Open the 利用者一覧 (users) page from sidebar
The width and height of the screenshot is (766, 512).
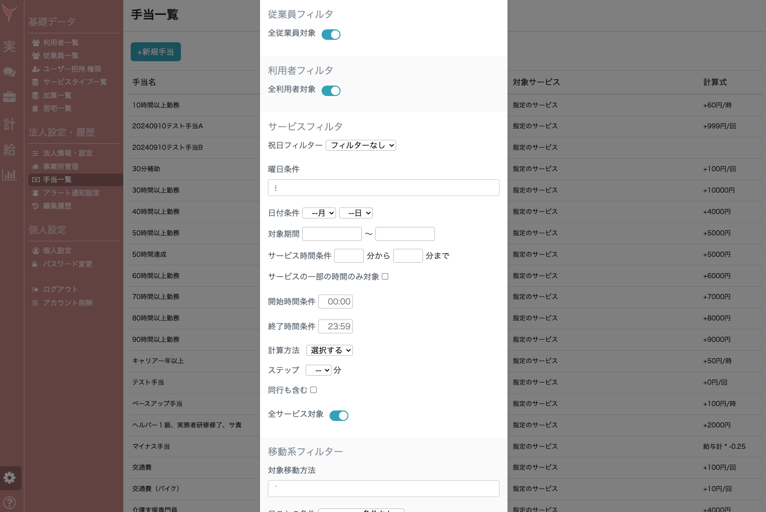click(x=58, y=42)
